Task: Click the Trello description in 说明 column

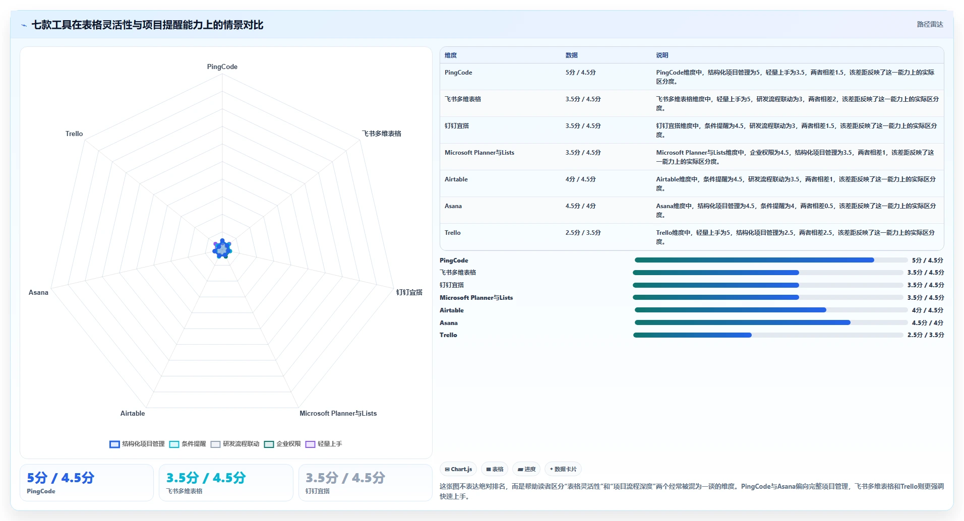Action: 796,237
